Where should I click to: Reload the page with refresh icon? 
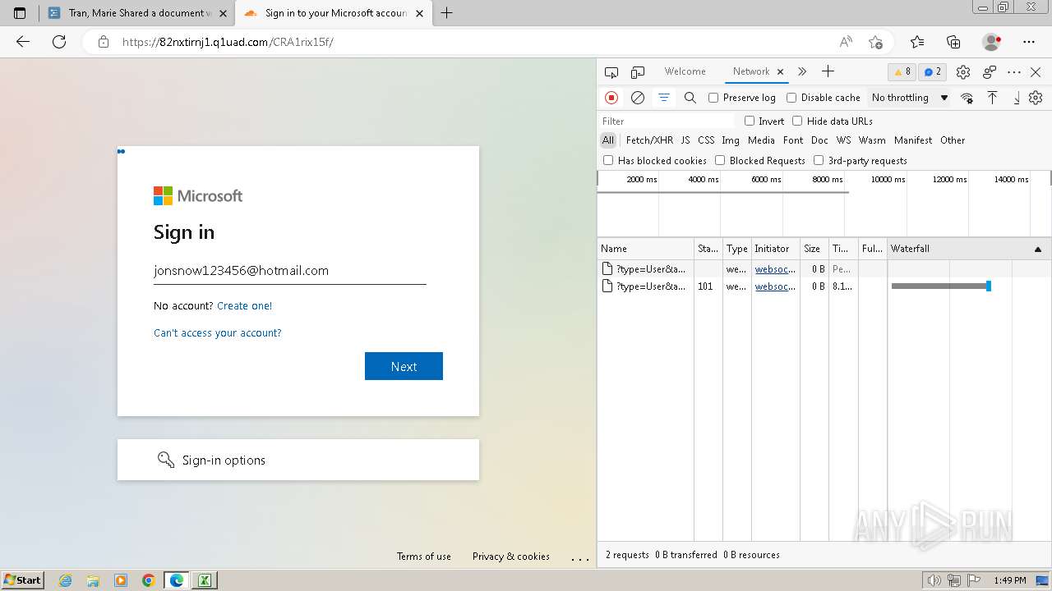(x=59, y=42)
